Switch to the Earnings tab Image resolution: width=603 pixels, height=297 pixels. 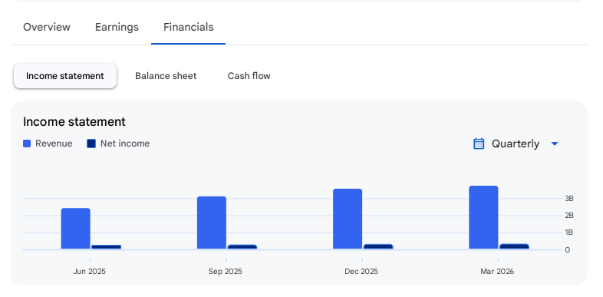(117, 28)
